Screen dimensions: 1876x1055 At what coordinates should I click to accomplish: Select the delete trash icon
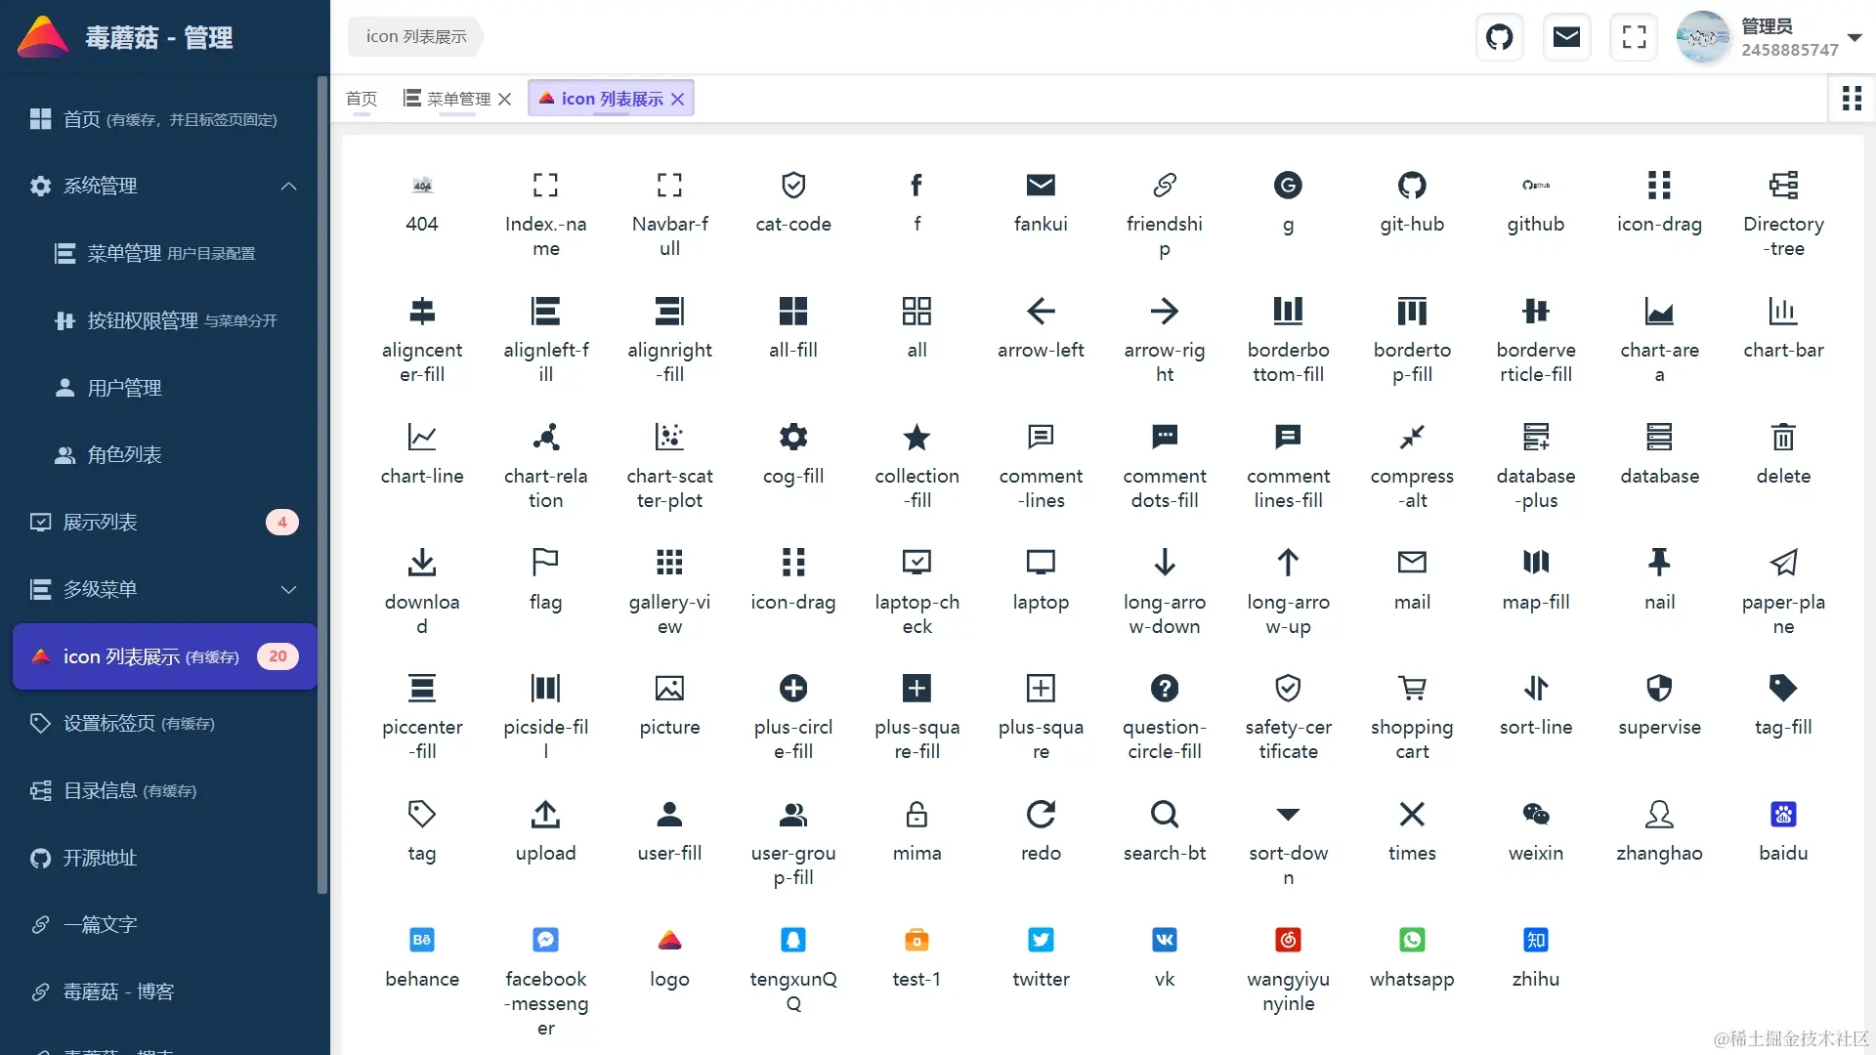click(1783, 437)
